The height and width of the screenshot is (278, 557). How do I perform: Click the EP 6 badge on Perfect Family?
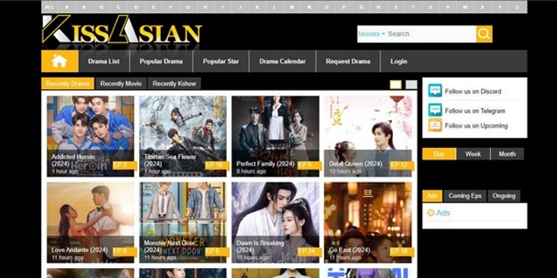point(308,165)
